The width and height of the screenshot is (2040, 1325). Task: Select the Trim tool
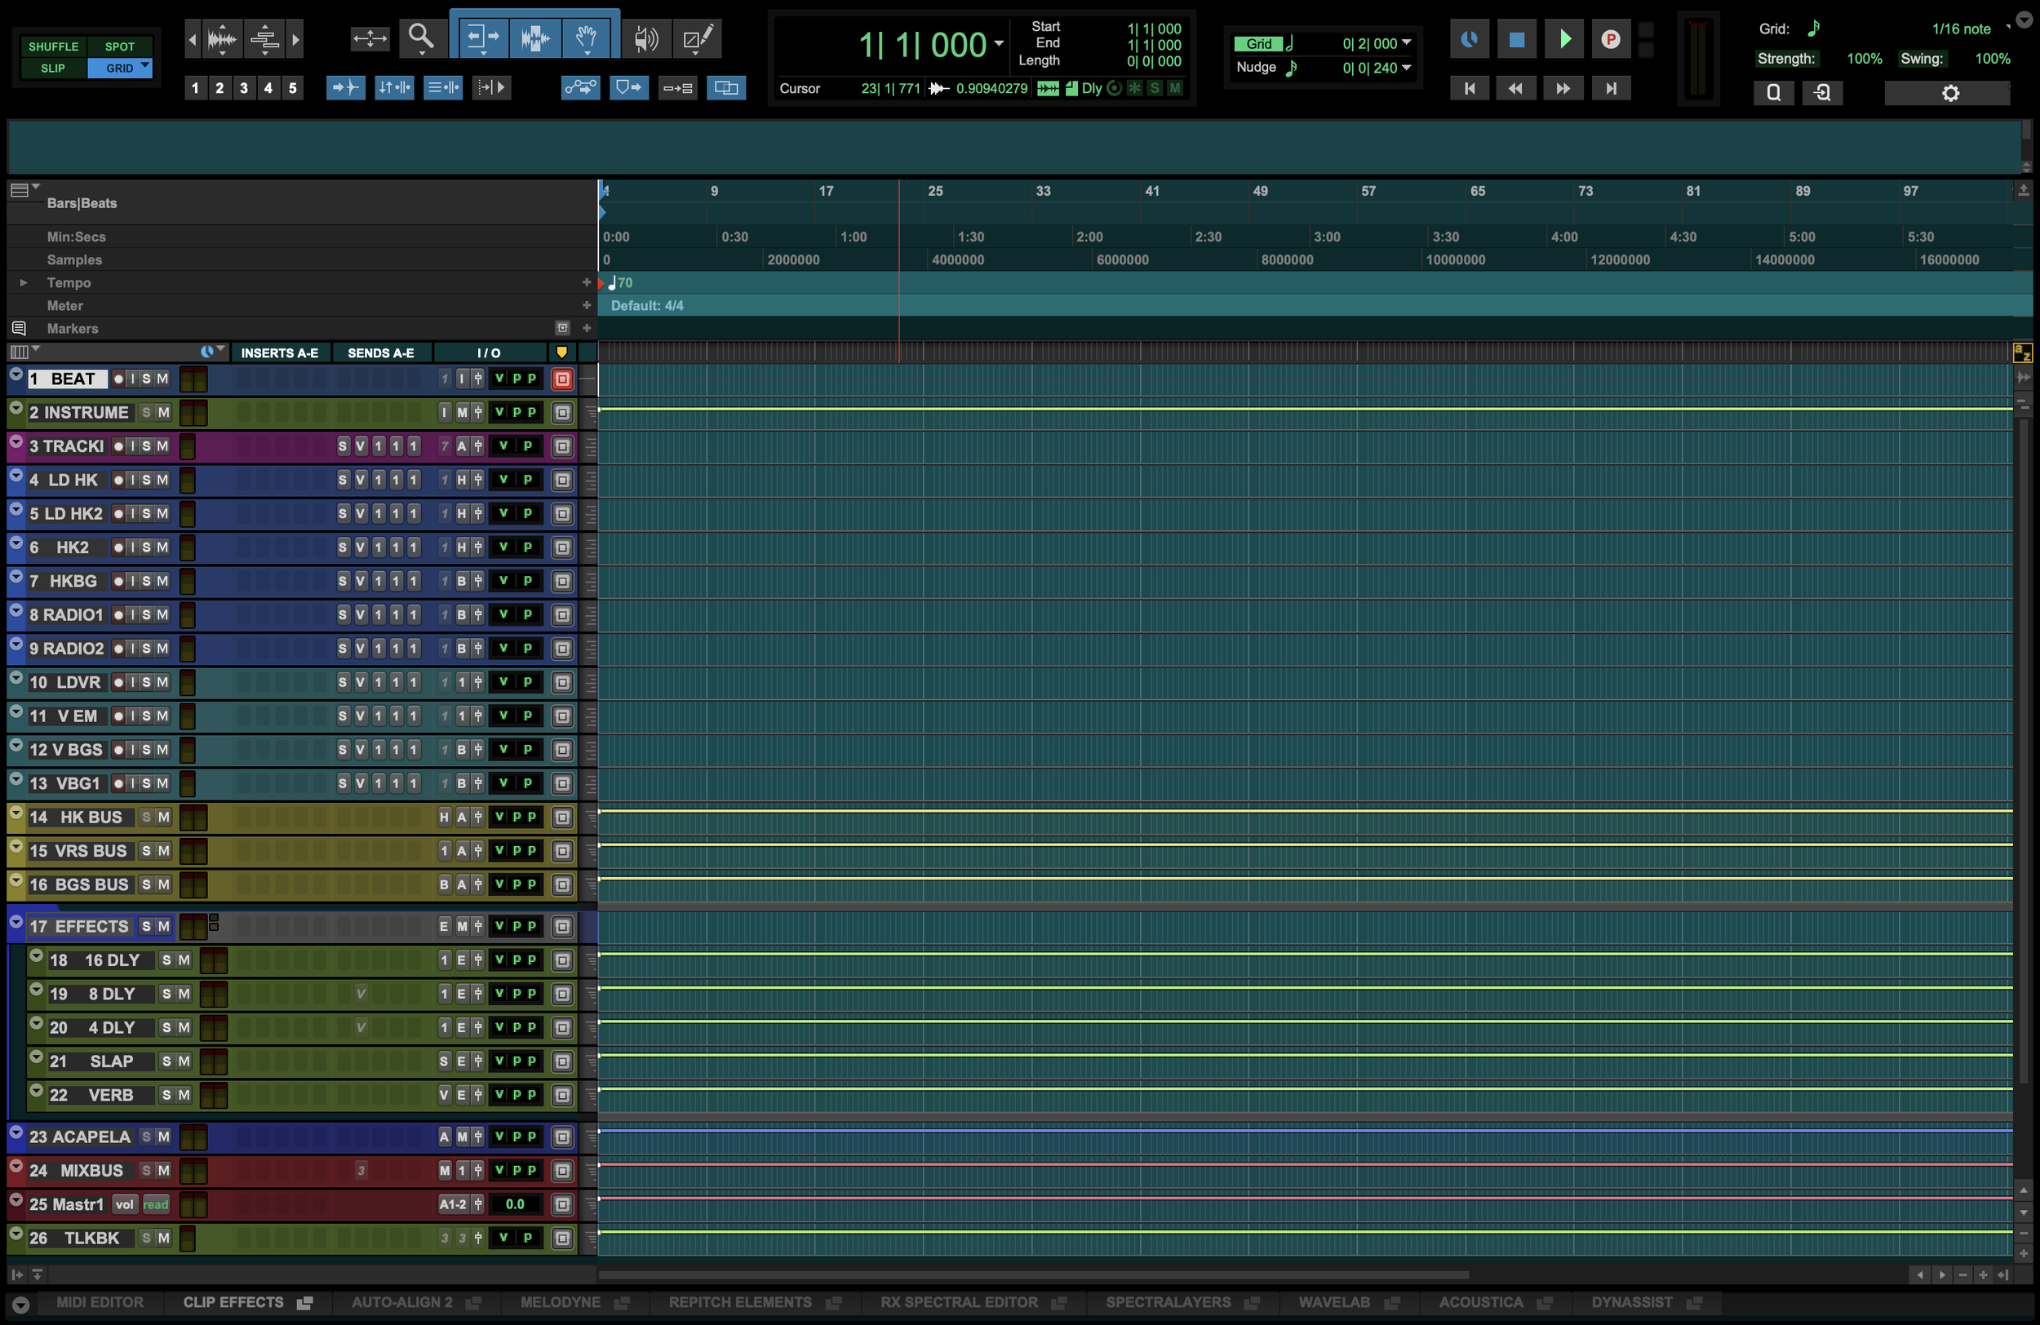tap(484, 38)
